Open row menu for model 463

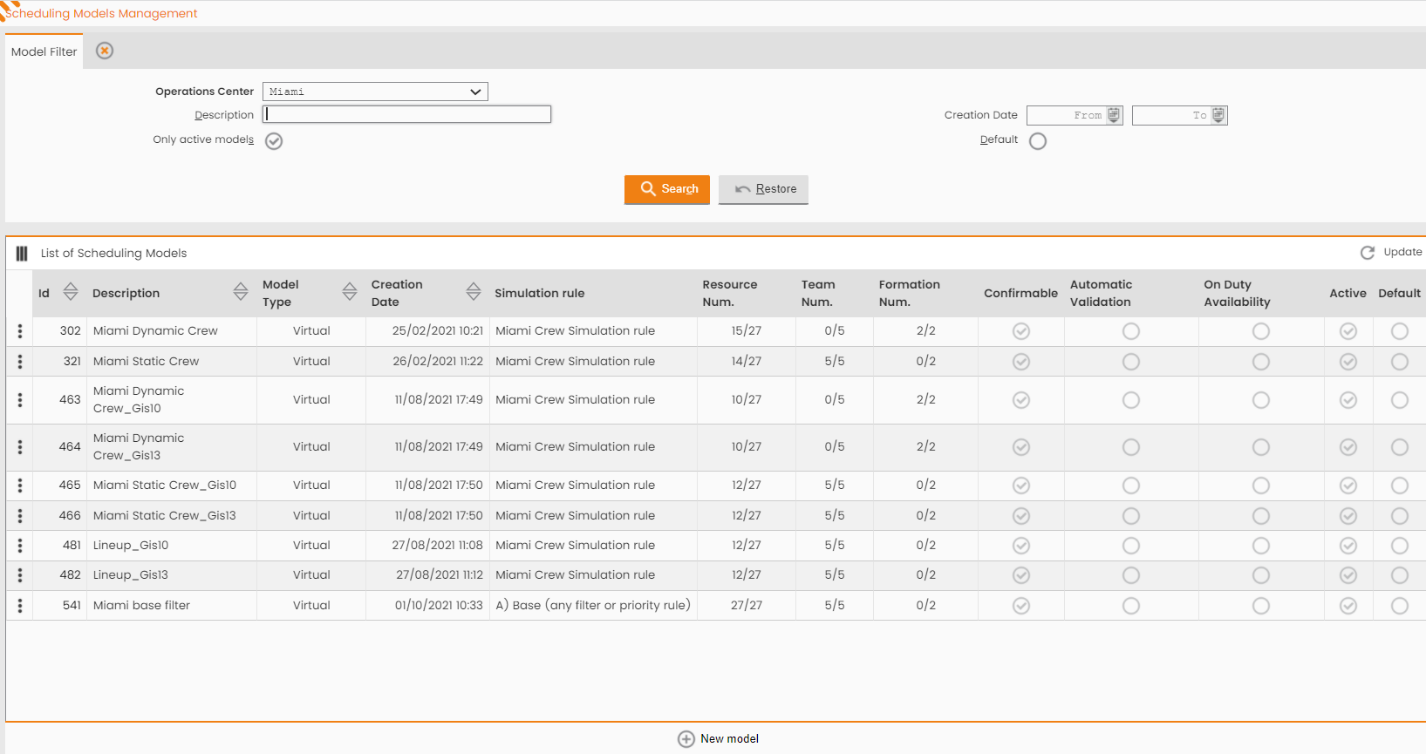pos(20,399)
